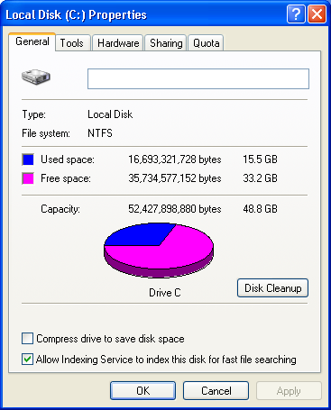Enable Compress drive to save disk space
The width and height of the screenshot is (331, 410).
(27, 339)
